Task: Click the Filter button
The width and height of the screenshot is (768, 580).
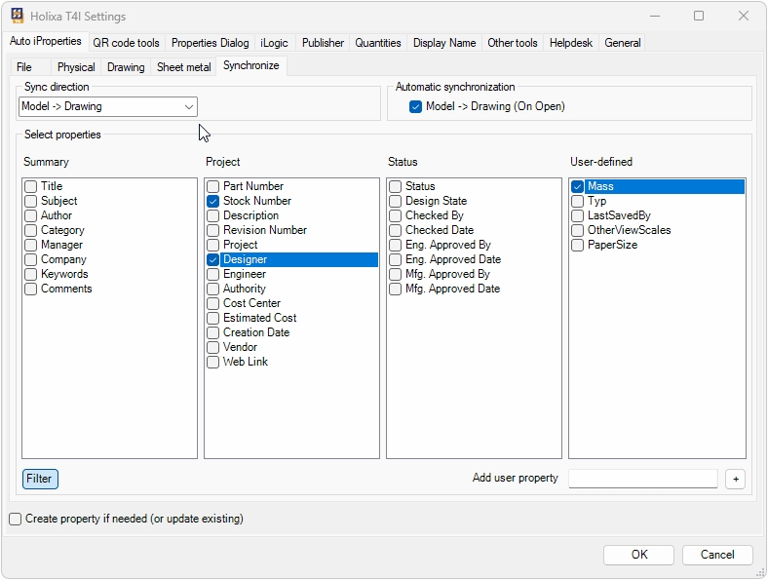Action: [x=40, y=479]
